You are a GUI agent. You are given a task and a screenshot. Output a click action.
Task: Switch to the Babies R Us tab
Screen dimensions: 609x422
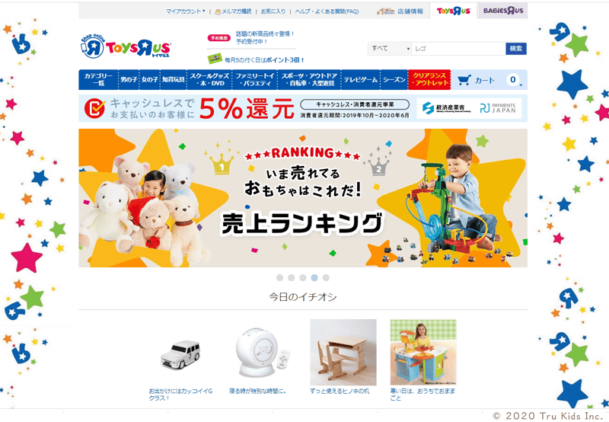(503, 11)
